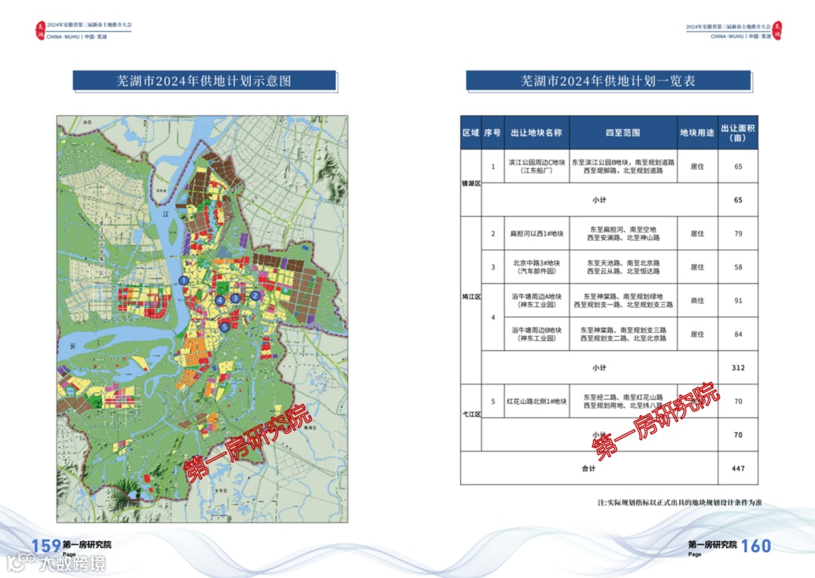Click map marker 3 on the map

(x=235, y=298)
